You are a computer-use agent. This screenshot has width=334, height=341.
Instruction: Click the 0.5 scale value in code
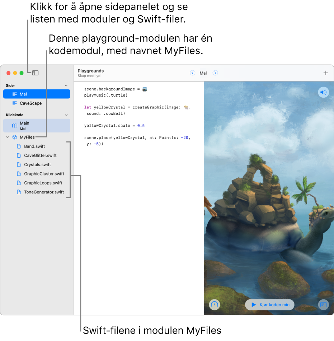pos(141,126)
